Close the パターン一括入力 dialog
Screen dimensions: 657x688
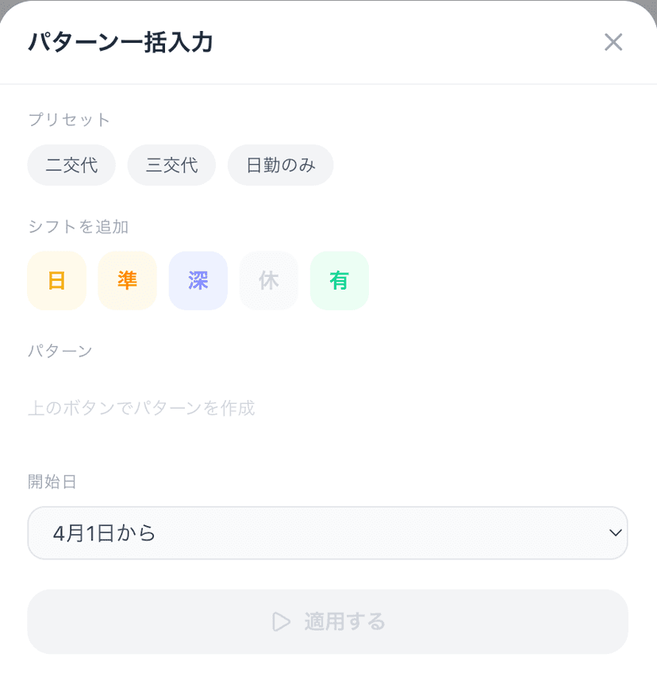click(613, 42)
